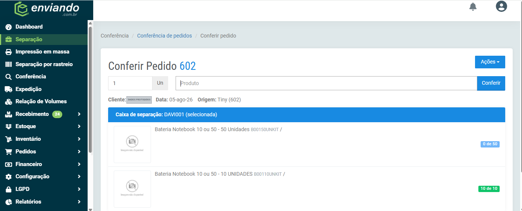Expand Pedidos submenu chevron
This screenshot has width=522, height=211.
pyautogui.click(x=79, y=152)
